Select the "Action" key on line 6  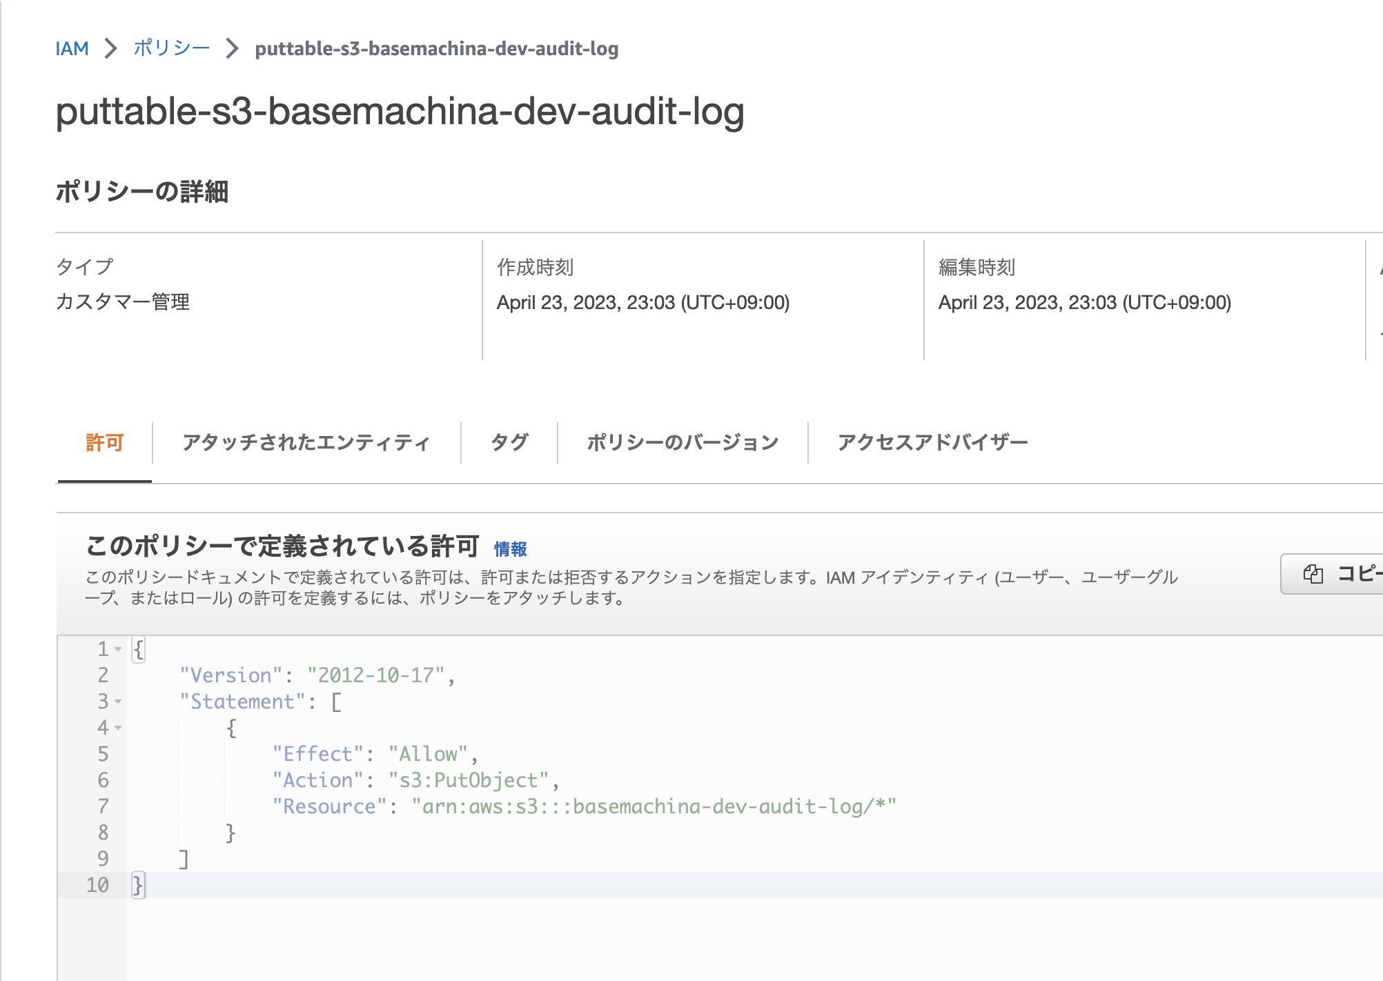click(318, 780)
